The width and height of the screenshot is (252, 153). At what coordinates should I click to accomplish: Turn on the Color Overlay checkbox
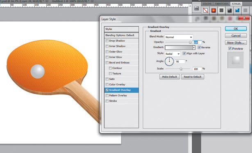(107, 84)
